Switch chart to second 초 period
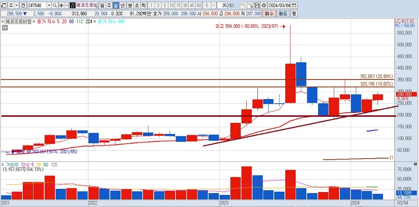Screen dimensions: 419x207 (136, 5)
